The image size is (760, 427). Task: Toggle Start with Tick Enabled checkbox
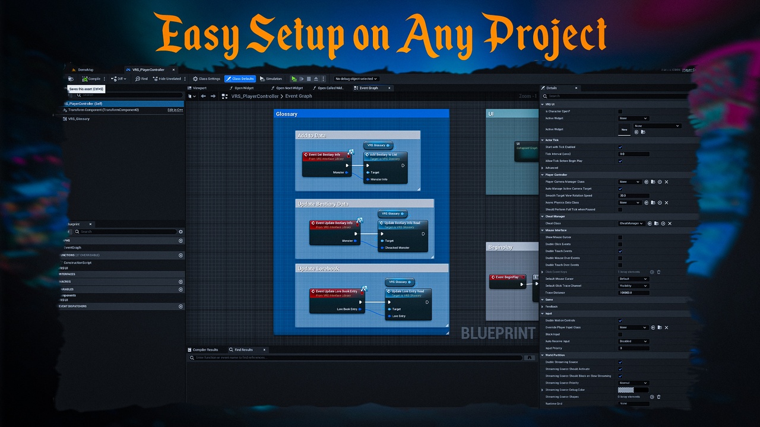(x=620, y=147)
